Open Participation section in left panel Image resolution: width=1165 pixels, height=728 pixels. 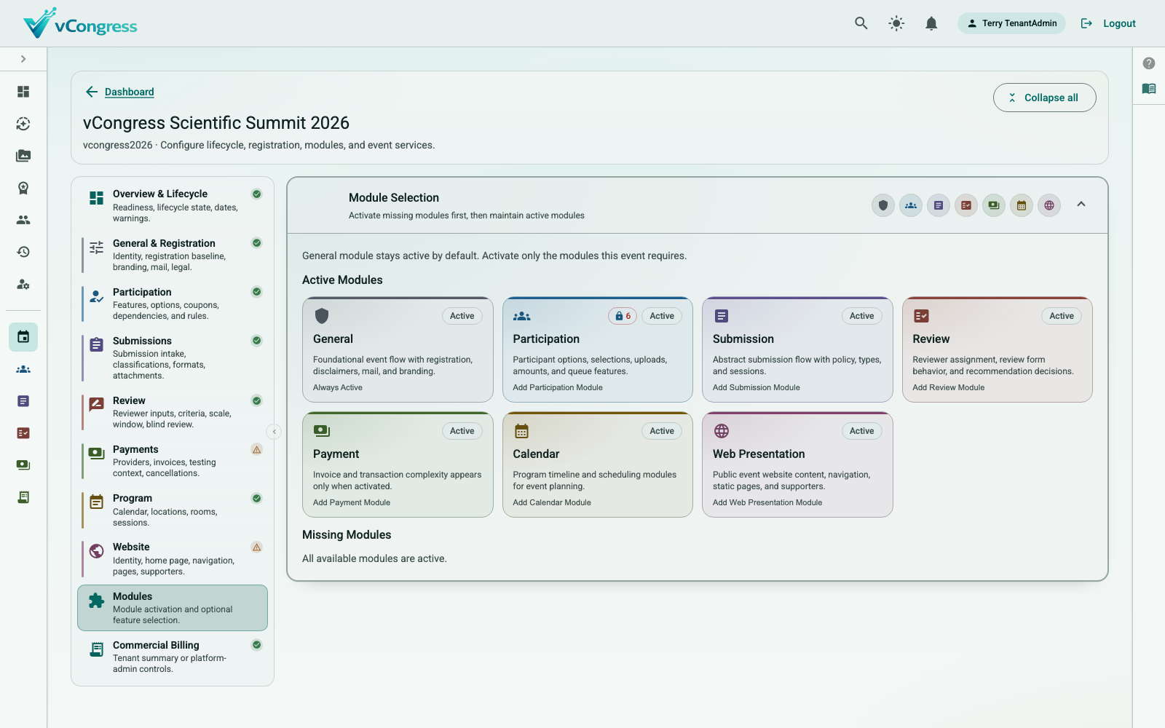pyautogui.click(x=173, y=304)
